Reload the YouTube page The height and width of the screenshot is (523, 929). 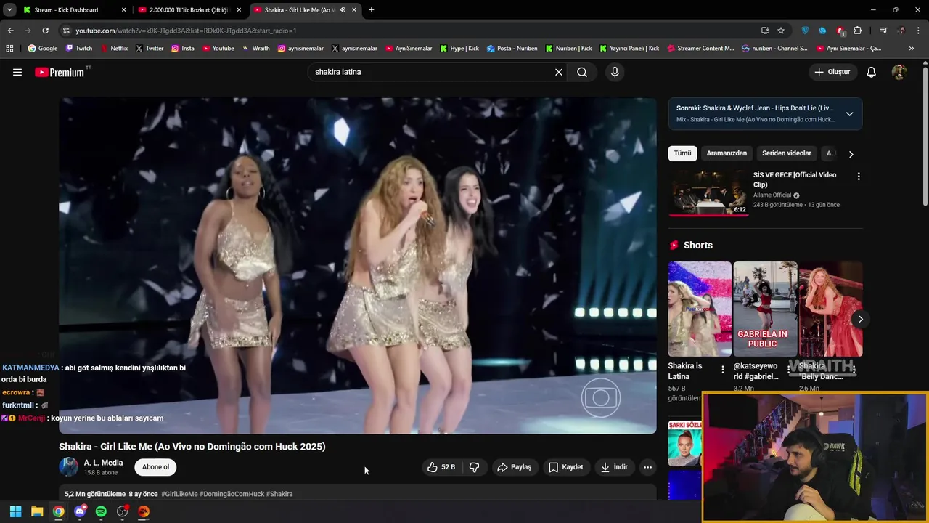[x=45, y=31]
